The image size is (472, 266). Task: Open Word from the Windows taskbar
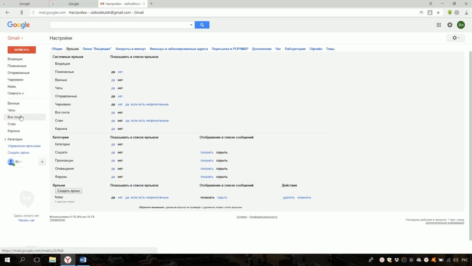(x=83, y=260)
